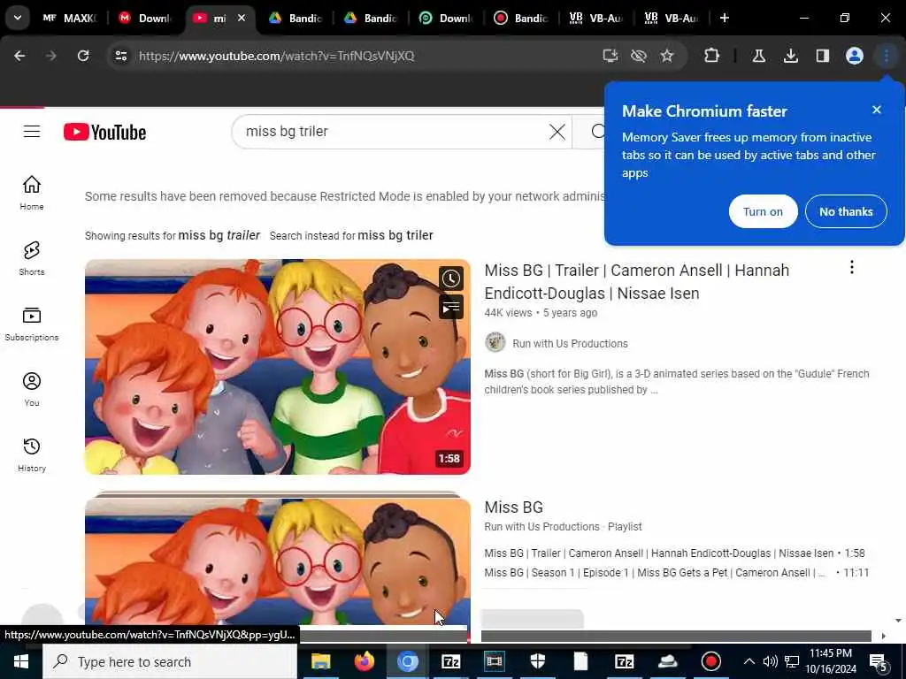Image resolution: width=906 pixels, height=679 pixels.
Task: Click the Windows taskbar search box
Action: (170, 661)
